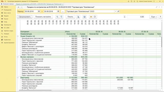Click the period selection ellipsis button
This screenshot has width=164, height=92.
point(63,11)
